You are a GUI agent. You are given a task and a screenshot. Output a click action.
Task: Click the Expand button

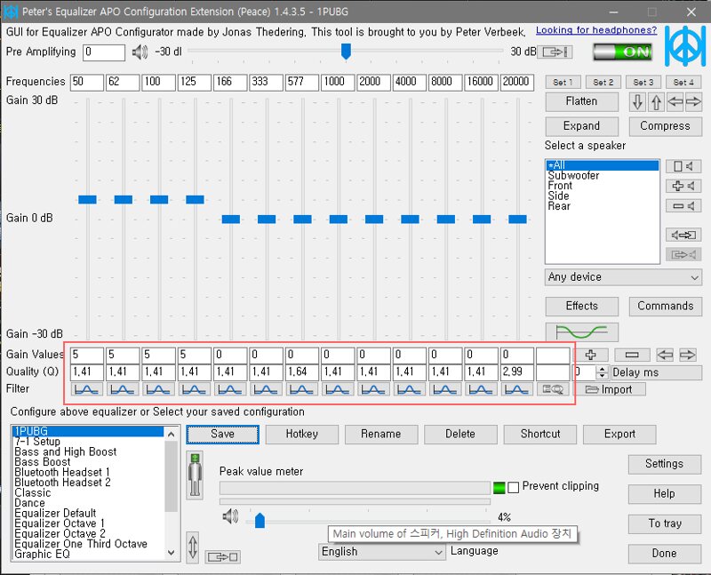coord(581,126)
